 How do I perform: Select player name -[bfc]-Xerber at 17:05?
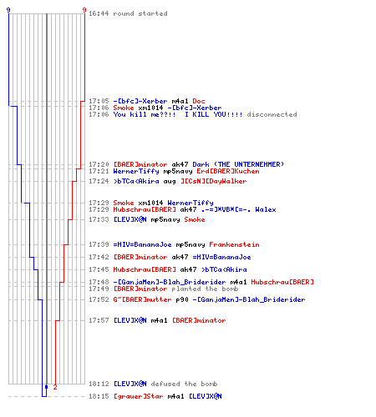click(x=140, y=101)
